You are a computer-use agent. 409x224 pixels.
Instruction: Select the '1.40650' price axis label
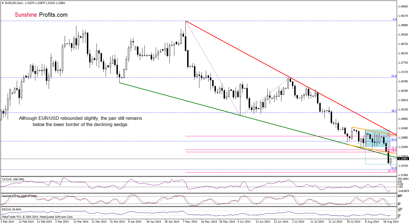click(404, 6)
